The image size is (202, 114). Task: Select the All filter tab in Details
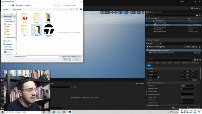[149, 66]
